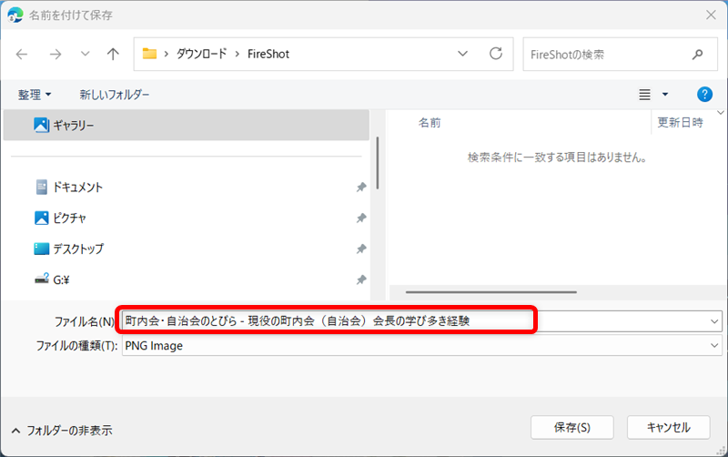Click the search magnifier icon
This screenshot has width=728, height=457.
point(698,55)
